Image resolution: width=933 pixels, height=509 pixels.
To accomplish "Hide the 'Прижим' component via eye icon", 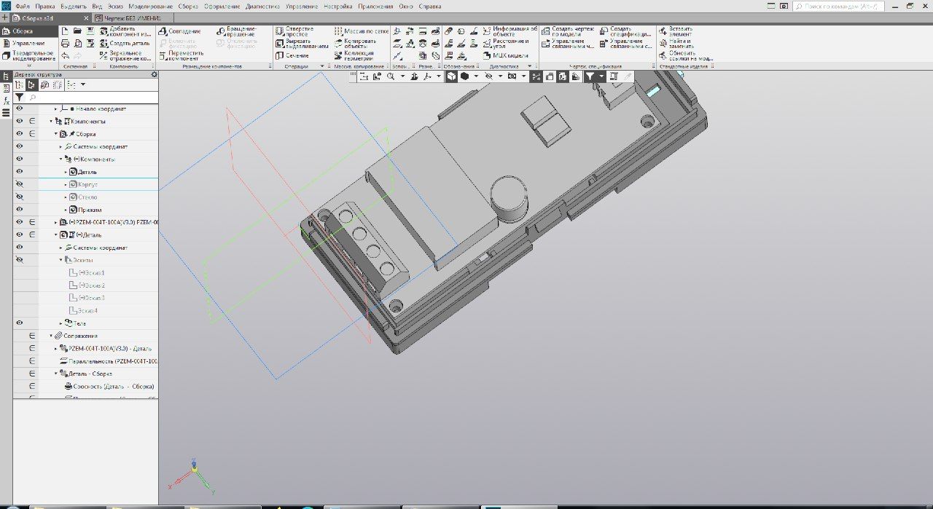I will tap(20, 210).
